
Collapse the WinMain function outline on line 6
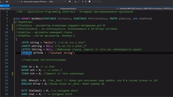[14, 19]
